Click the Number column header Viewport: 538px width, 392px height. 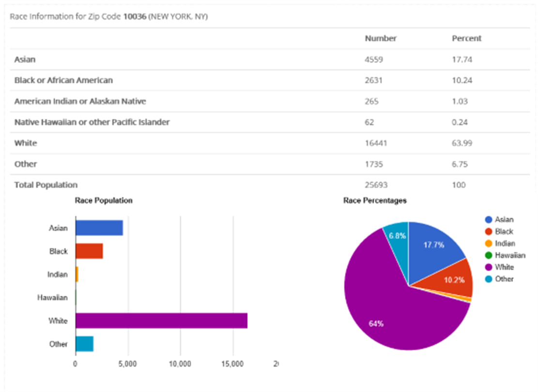click(381, 38)
